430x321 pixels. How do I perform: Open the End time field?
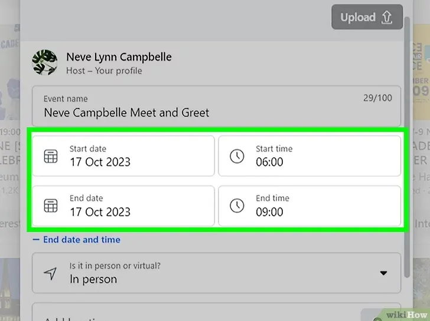pyautogui.click(x=310, y=206)
